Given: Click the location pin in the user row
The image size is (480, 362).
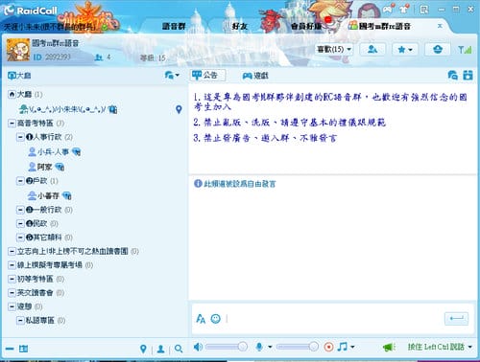Looking at the screenshot, I should (x=179, y=109).
